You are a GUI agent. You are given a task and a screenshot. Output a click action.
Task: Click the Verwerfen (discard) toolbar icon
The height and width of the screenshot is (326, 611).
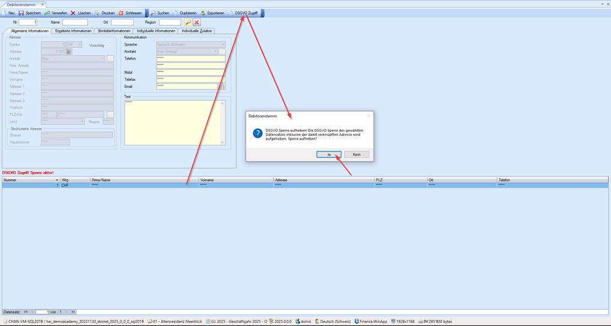(48, 13)
